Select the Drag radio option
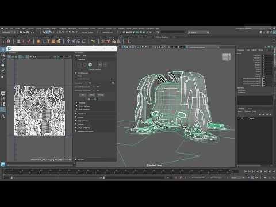276x207 pixels. (x=76, y=76)
